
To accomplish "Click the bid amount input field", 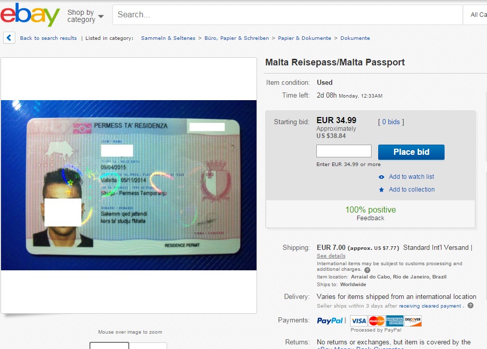I will point(344,151).
